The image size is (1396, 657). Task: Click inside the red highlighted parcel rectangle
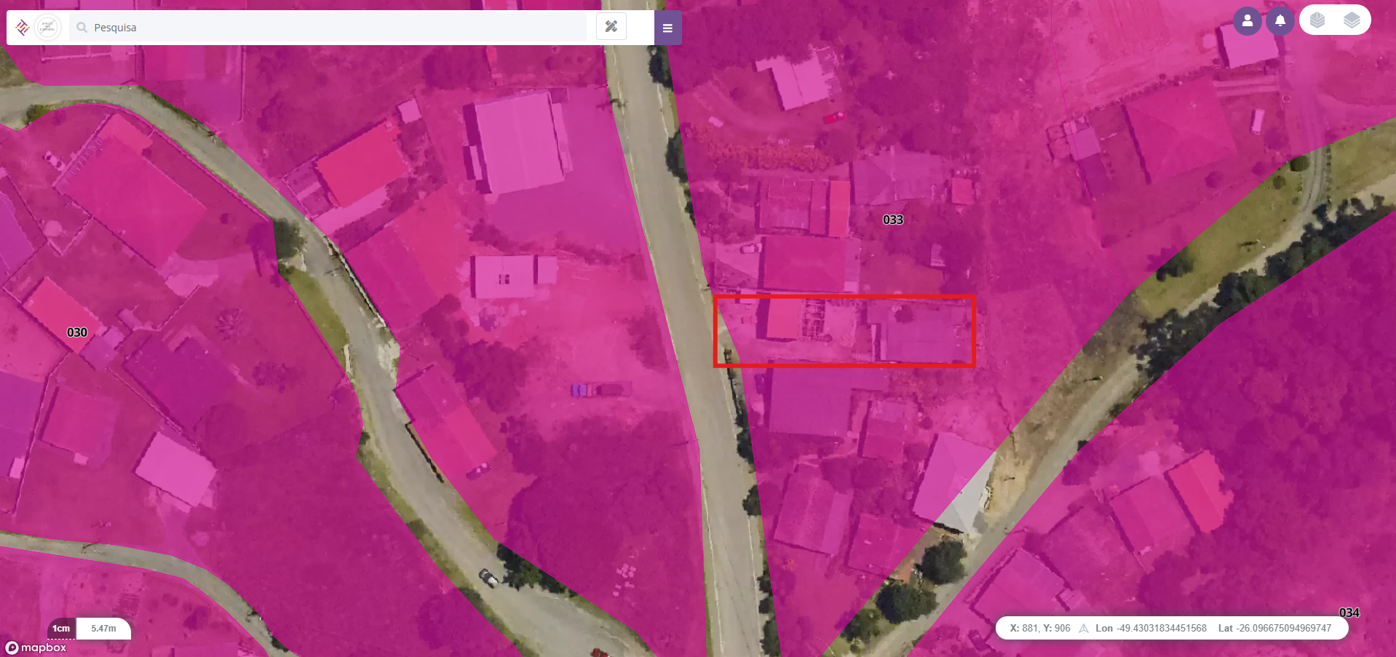pos(844,331)
